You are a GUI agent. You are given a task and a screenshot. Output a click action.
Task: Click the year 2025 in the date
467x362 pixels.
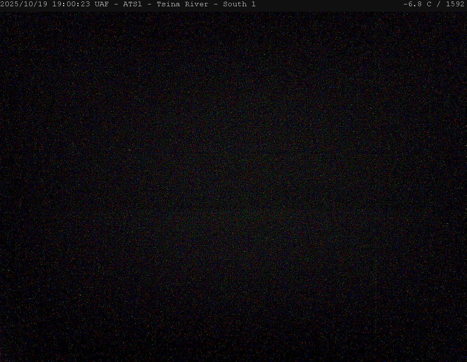pyautogui.click(x=9, y=4)
